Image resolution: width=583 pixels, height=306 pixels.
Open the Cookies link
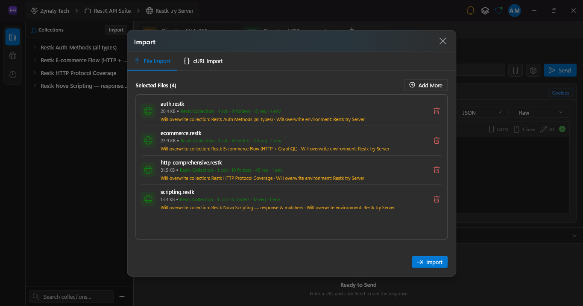pos(560,93)
